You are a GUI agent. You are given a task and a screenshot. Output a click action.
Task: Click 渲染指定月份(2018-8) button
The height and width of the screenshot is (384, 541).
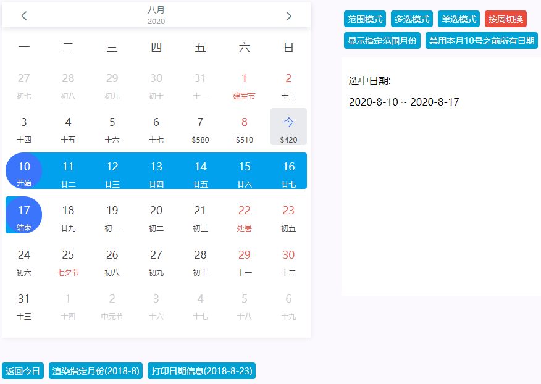click(x=95, y=371)
